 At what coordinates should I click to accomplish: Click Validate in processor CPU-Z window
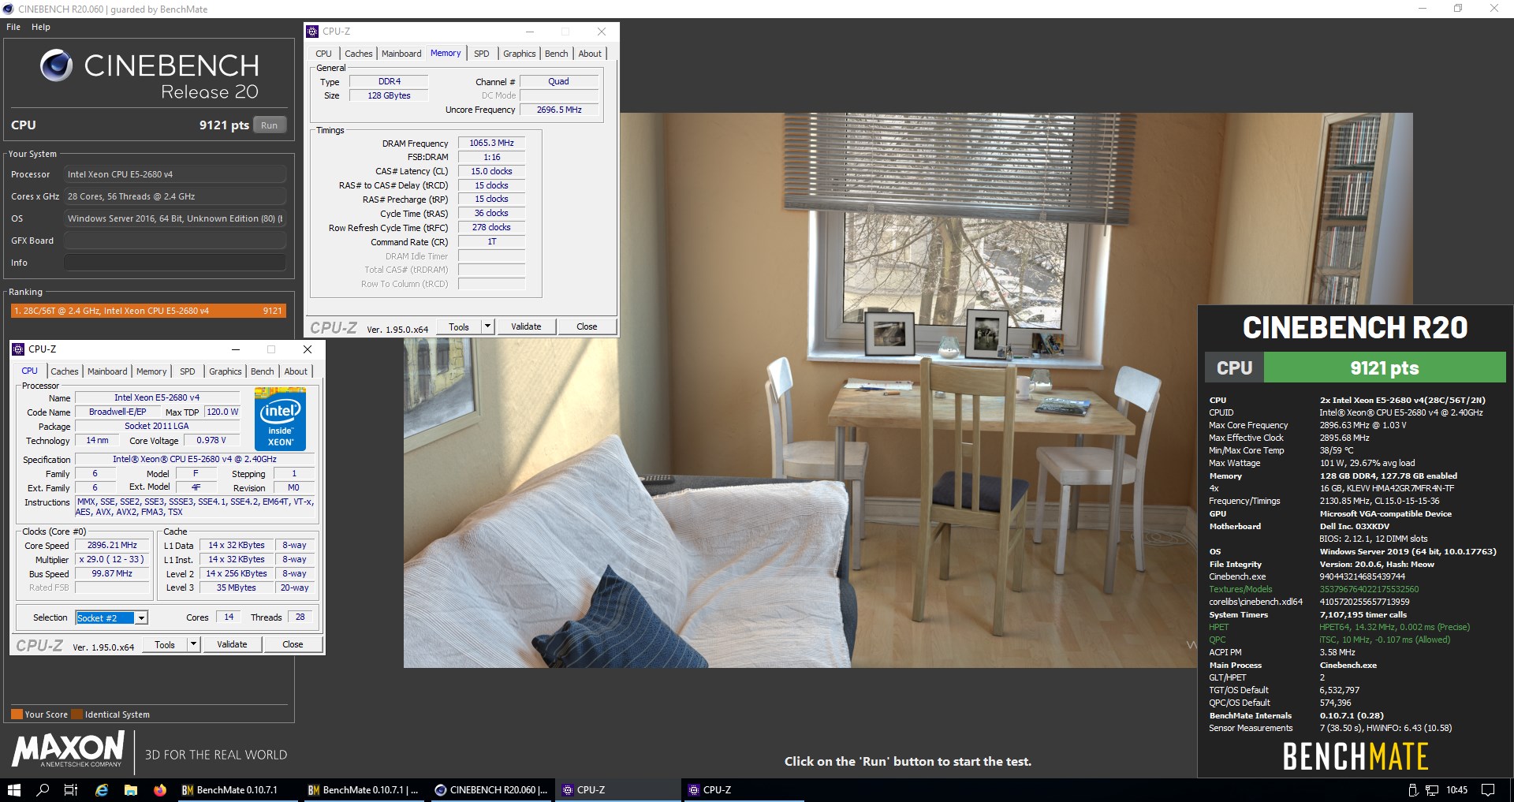pyautogui.click(x=232, y=644)
